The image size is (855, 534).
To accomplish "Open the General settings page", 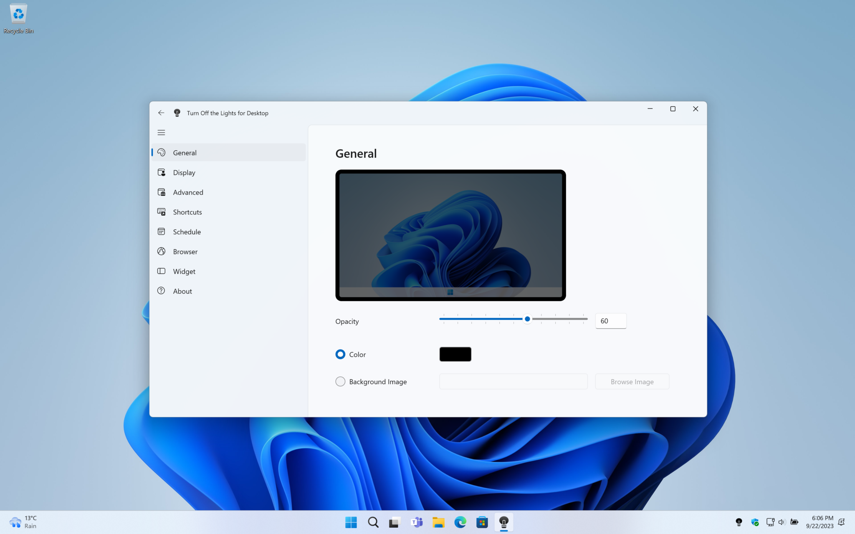I will pyautogui.click(x=229, y=152).
